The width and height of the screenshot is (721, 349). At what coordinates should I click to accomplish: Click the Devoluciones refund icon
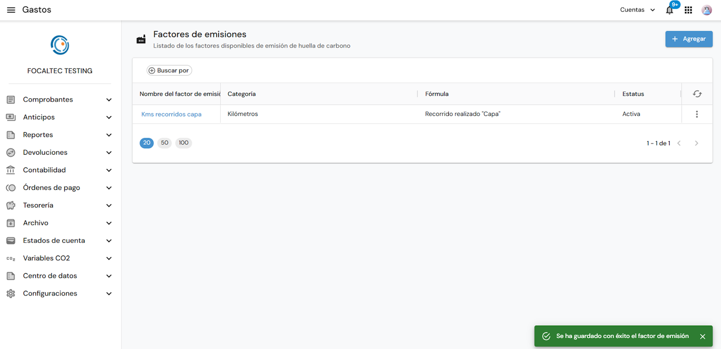pos(11,152)
